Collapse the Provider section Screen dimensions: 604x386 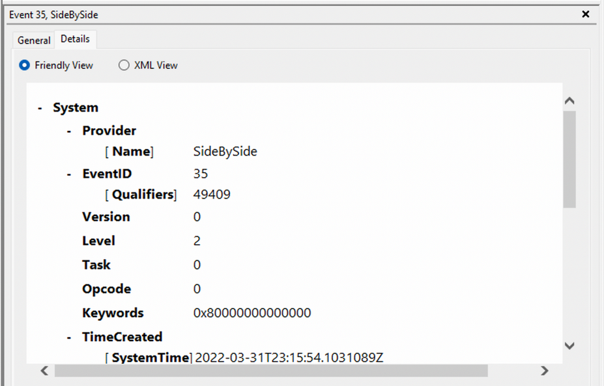(68, 131)
